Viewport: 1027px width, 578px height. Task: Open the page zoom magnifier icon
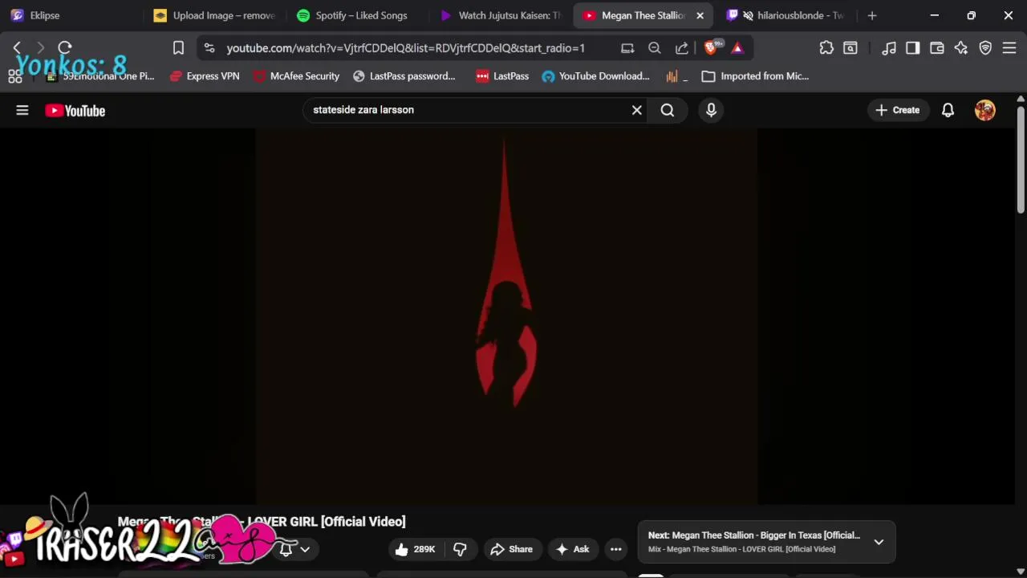point(655,48)
